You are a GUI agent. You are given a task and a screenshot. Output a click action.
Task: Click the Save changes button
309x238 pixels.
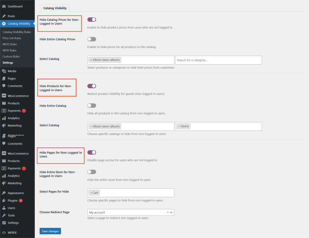50,231
